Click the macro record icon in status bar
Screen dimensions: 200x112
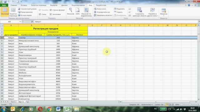[10, 105]
